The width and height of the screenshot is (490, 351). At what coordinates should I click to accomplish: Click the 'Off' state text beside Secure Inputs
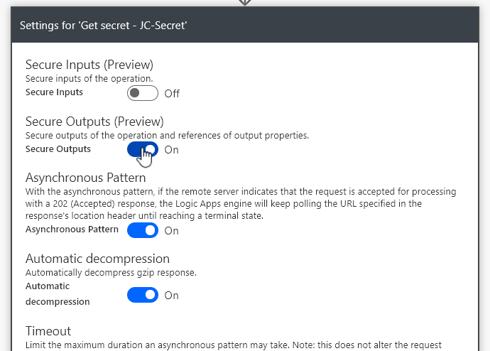172,94
